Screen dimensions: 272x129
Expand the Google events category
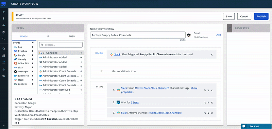point(33,55)
